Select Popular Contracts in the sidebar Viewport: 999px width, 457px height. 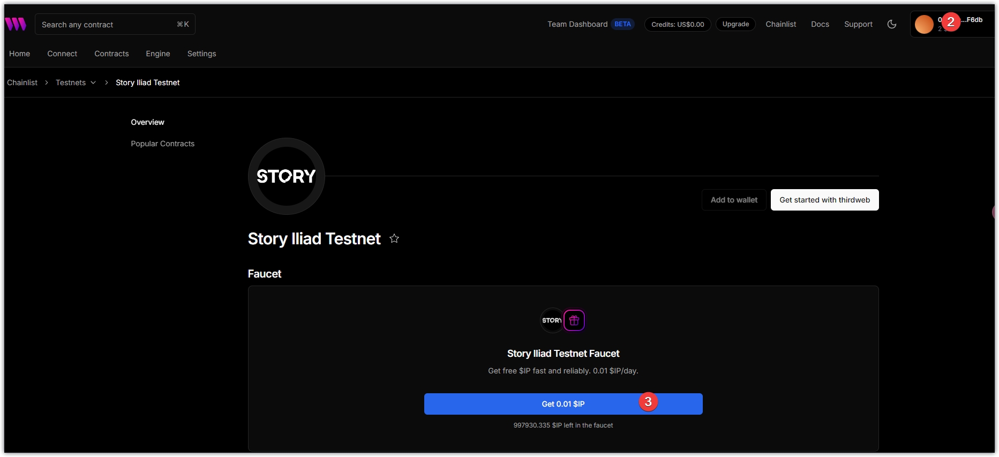coord(163,144)
